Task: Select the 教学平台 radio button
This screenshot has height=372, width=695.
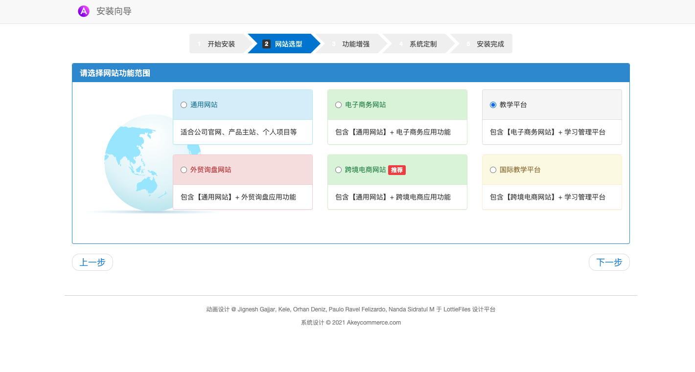Action: [x=493, y=105]
